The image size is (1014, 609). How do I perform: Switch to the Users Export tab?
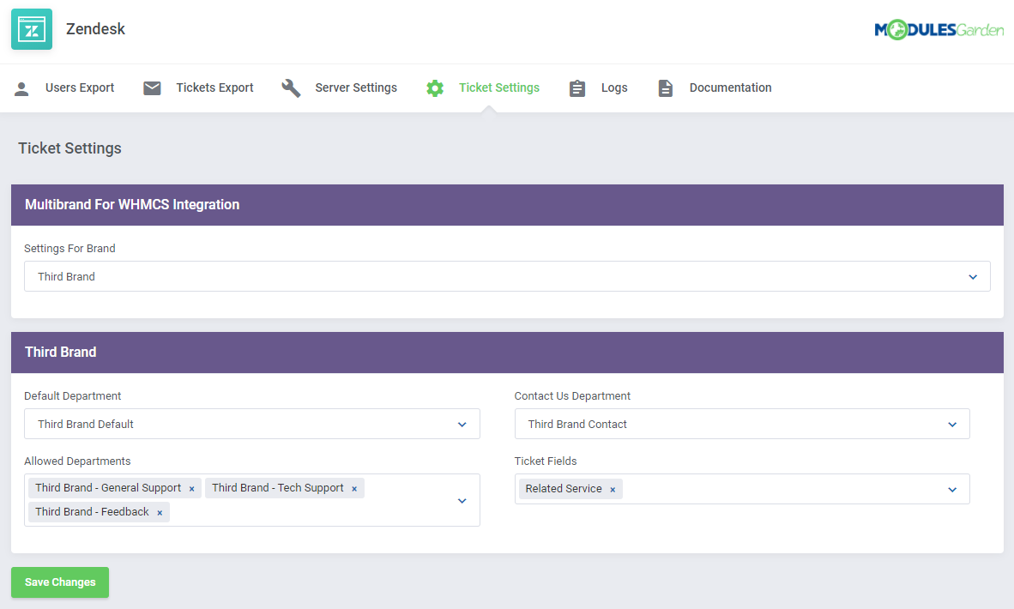tap(81, 87)
